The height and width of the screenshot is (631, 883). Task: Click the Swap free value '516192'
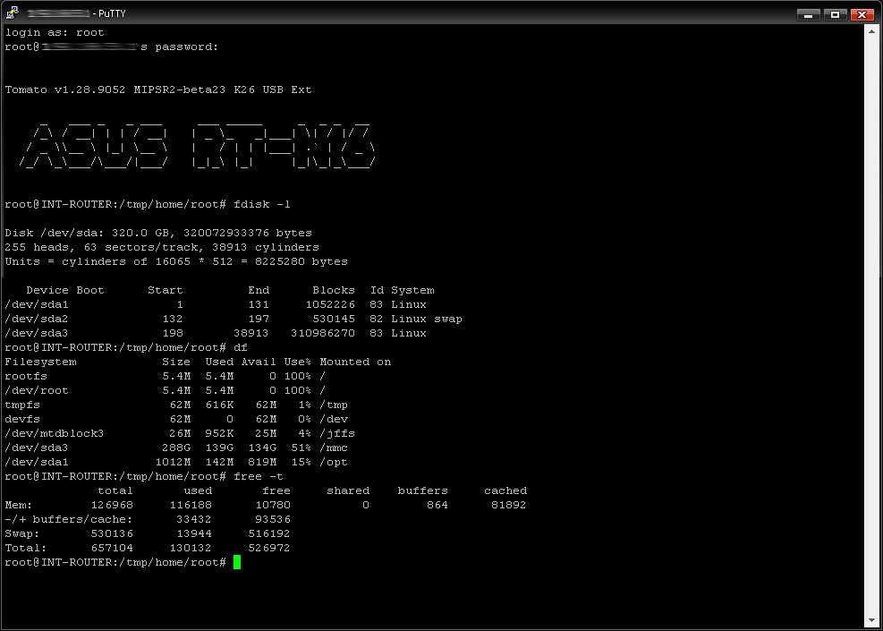(x=269, y=534)
